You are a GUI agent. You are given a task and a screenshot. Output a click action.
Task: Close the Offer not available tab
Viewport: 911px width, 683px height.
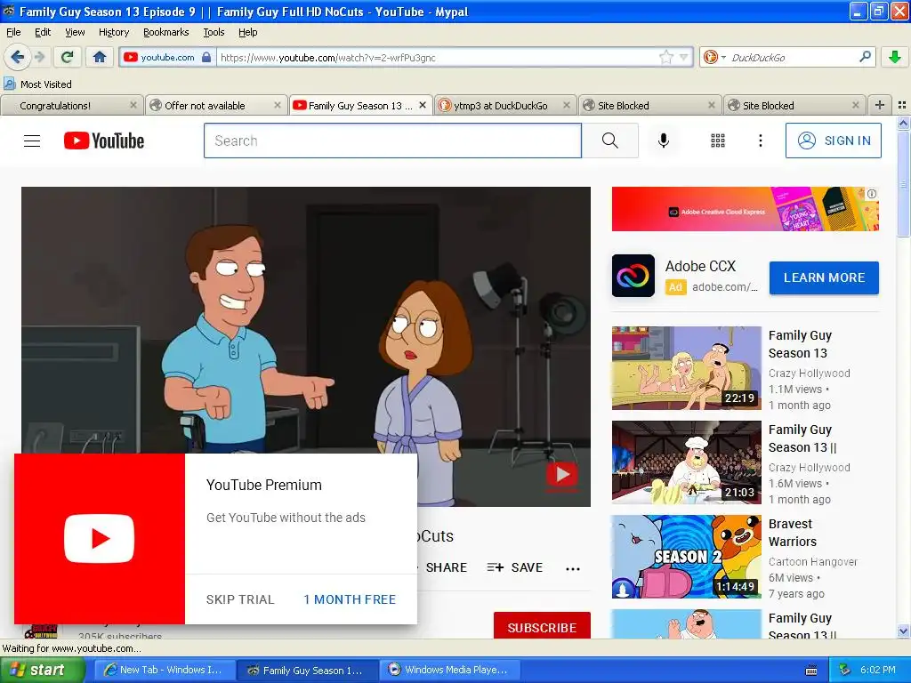coord(278,105)
